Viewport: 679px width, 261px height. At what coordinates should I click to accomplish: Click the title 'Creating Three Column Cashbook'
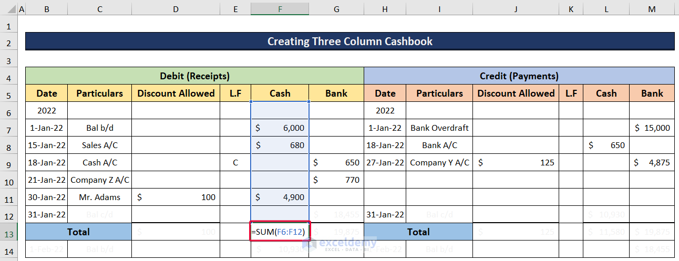tap(350, 41)
